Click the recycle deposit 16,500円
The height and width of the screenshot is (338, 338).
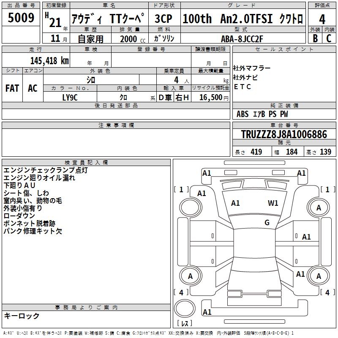point(214,98)
